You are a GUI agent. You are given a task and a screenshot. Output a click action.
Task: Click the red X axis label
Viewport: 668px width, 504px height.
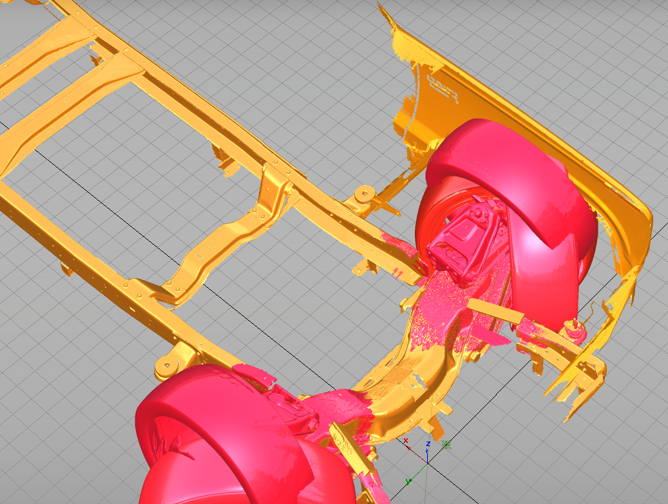coord(406,441)
